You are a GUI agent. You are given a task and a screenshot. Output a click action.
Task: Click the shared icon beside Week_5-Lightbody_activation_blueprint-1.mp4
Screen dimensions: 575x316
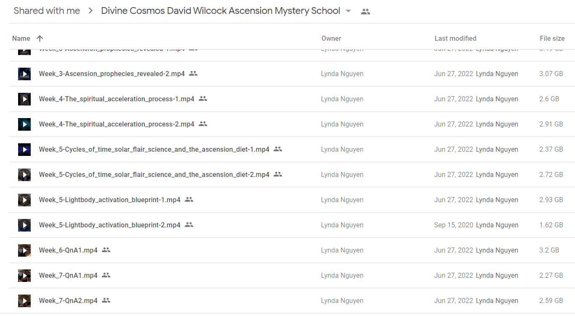coord(189,200)
